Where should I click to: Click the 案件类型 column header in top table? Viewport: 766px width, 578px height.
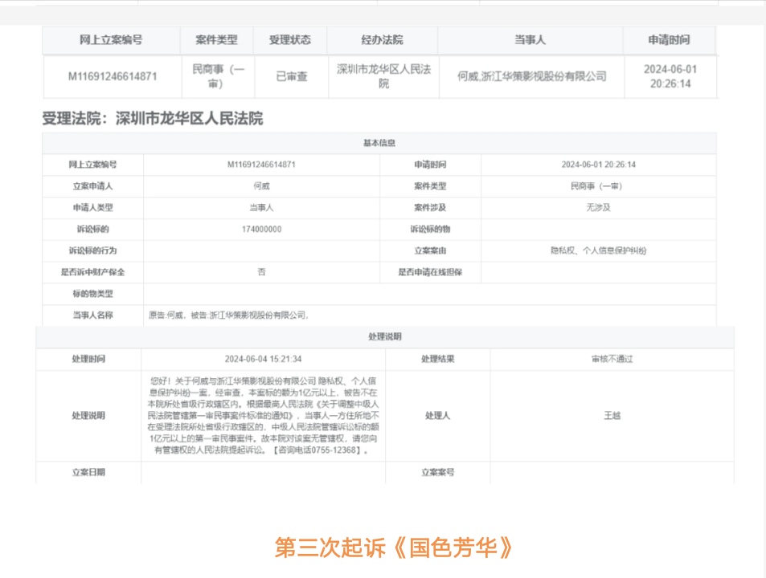pos(216,40)
